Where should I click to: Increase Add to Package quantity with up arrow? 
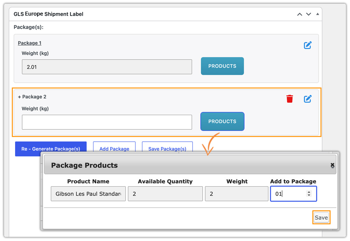coord(309,192)
